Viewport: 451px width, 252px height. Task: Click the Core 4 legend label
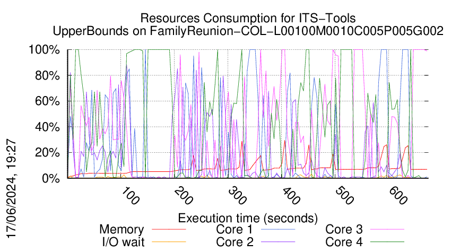(x=344, y=242)
